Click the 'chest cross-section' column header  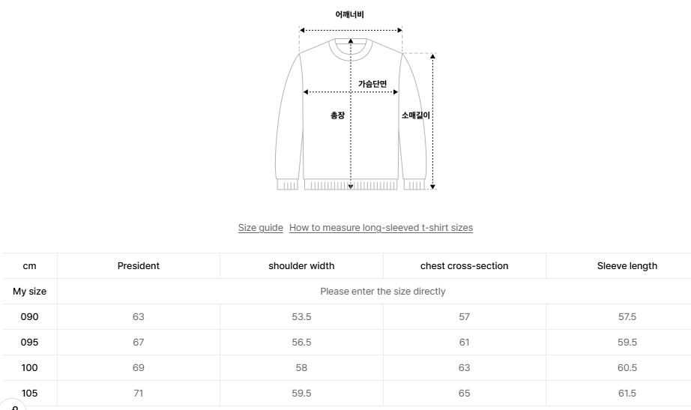[464, 266]
